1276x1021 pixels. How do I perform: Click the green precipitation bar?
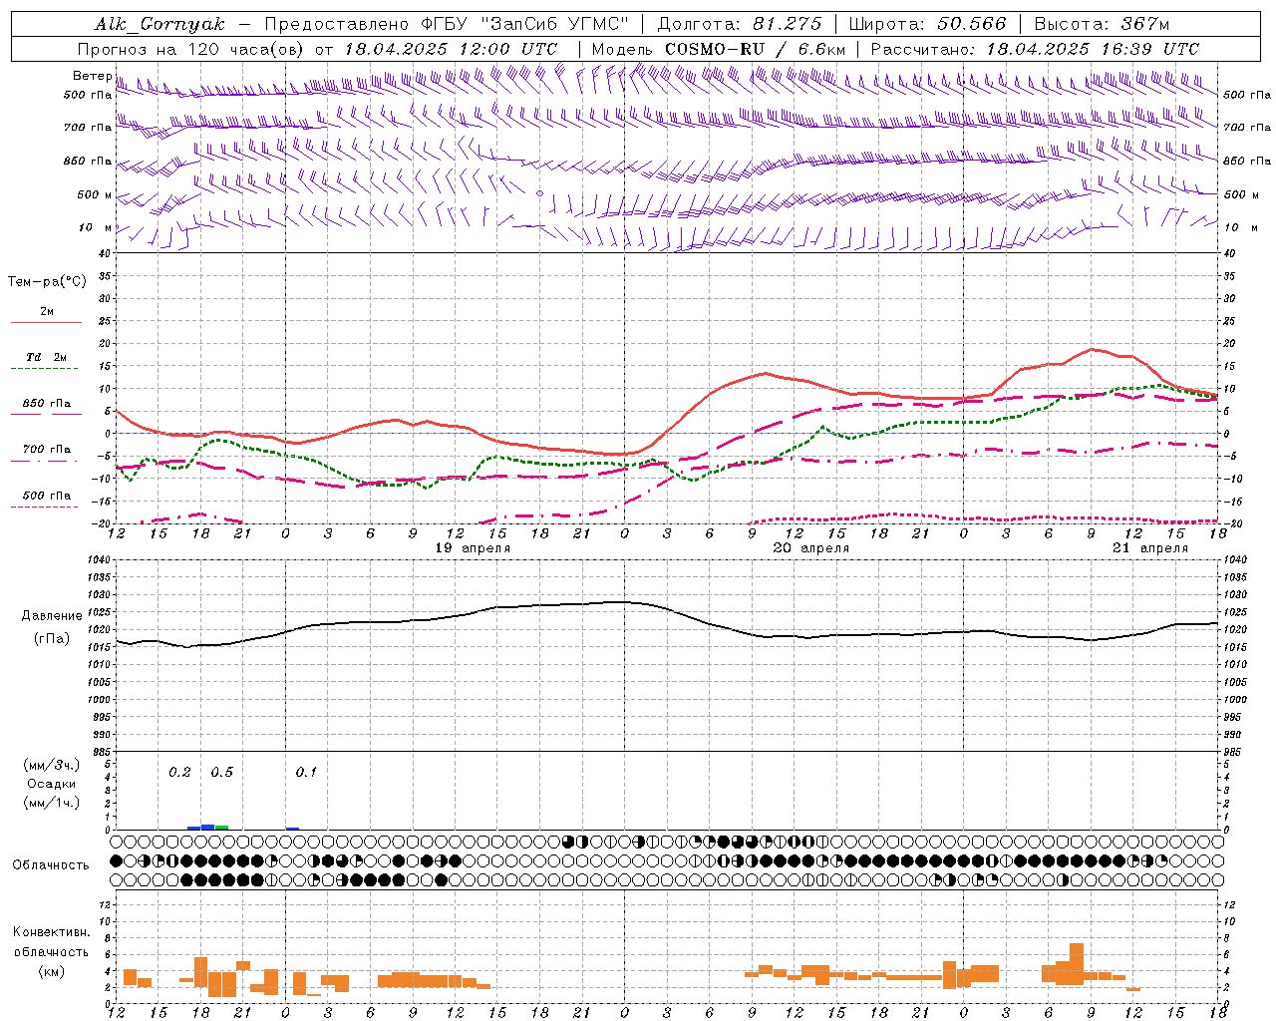click(x=221, y=828)
